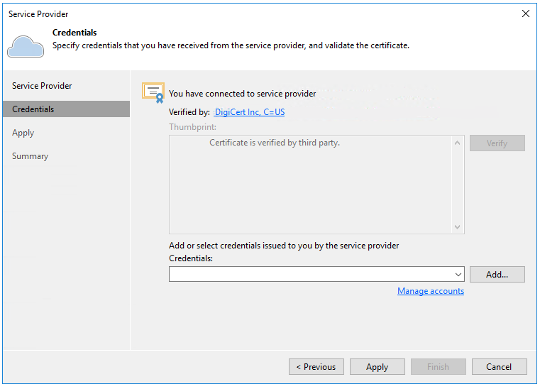This screenshot has height=389, width=540.
Task: Click the Finish button
Action: click(438, 367)
